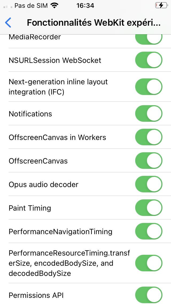The width and height of the screenshot is (171, 304).
Task: Turn off the OffscreenCanvas toggle
Action: [149, 161]
